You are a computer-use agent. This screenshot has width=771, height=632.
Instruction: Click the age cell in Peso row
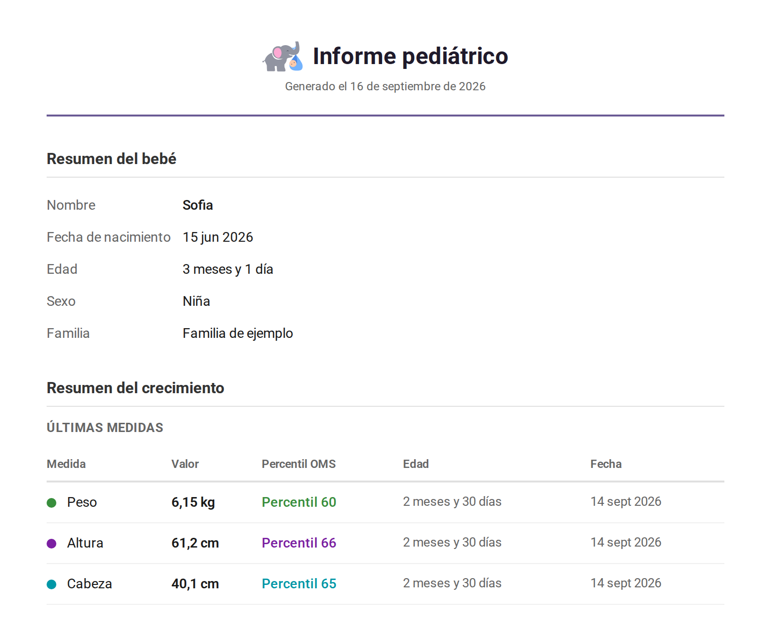tap(452, 501)
